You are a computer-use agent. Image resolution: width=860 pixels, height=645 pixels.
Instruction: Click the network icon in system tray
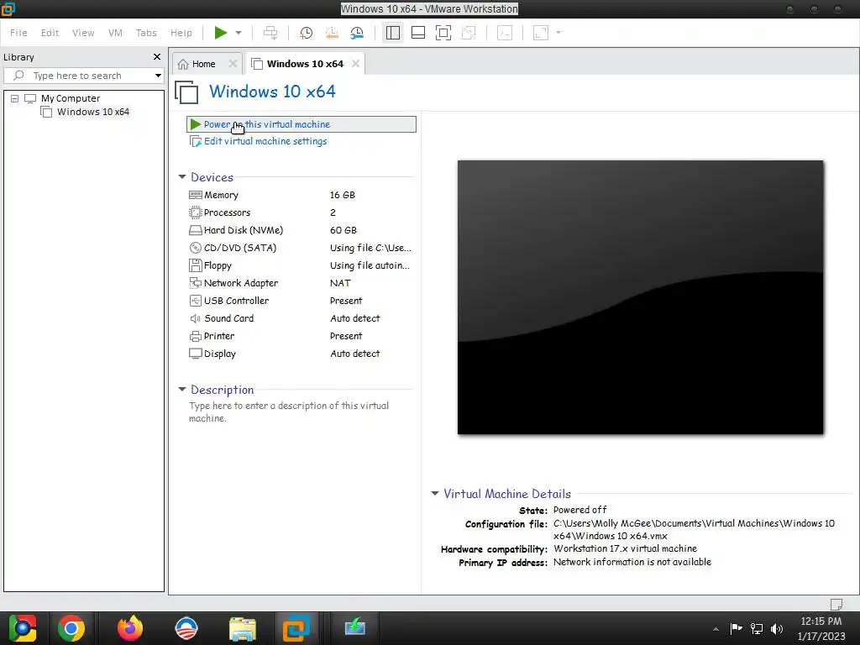757,628
